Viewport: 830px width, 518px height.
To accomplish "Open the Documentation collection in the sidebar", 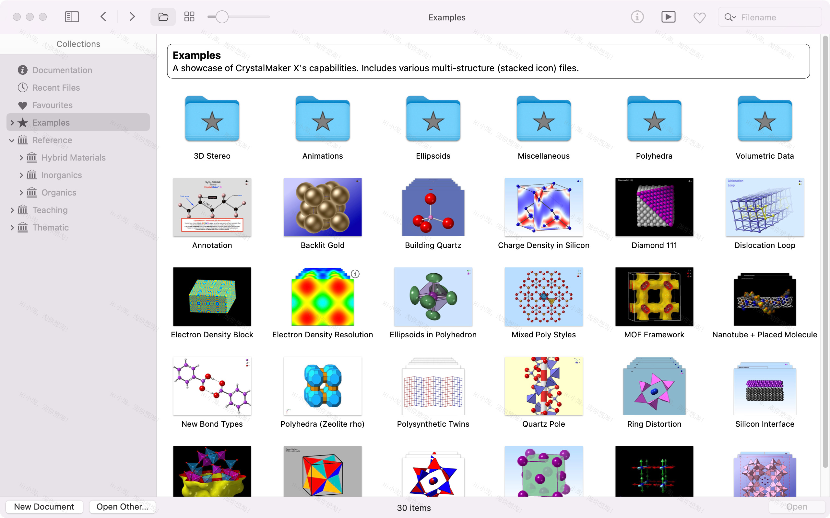I will coord(62,70).
